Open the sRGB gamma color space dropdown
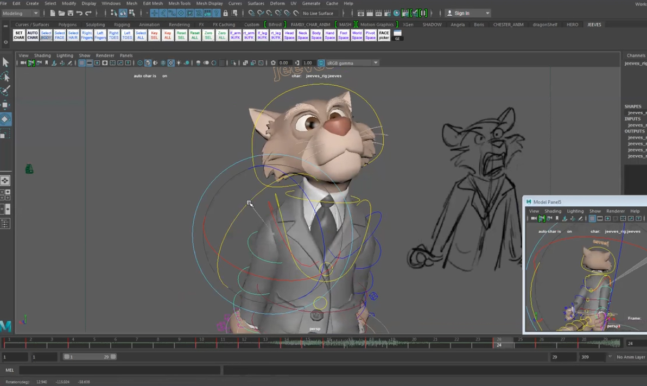The width and height of the screenshot is (647, 386). pos(352,63)
